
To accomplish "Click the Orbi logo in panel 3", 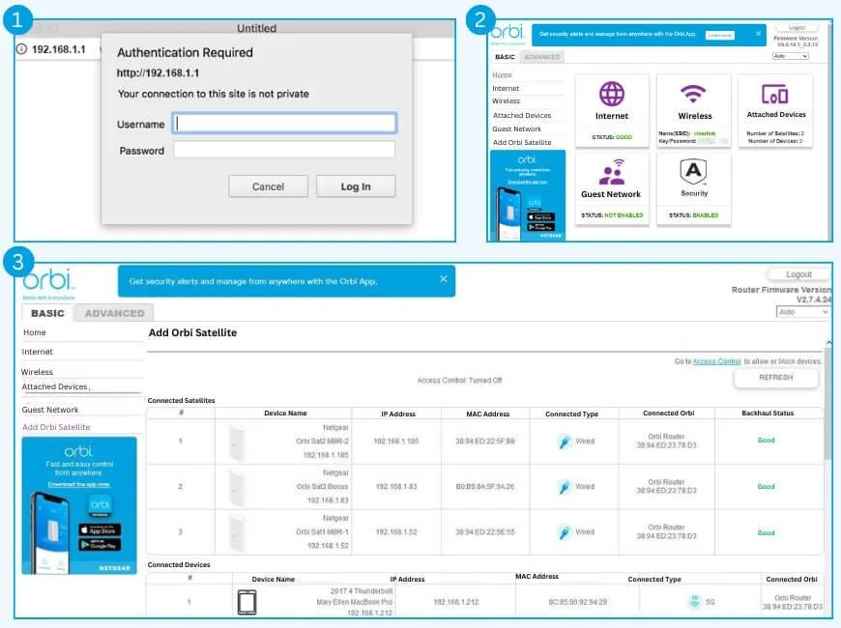I will pyautogui.click(x=47, y=279).
